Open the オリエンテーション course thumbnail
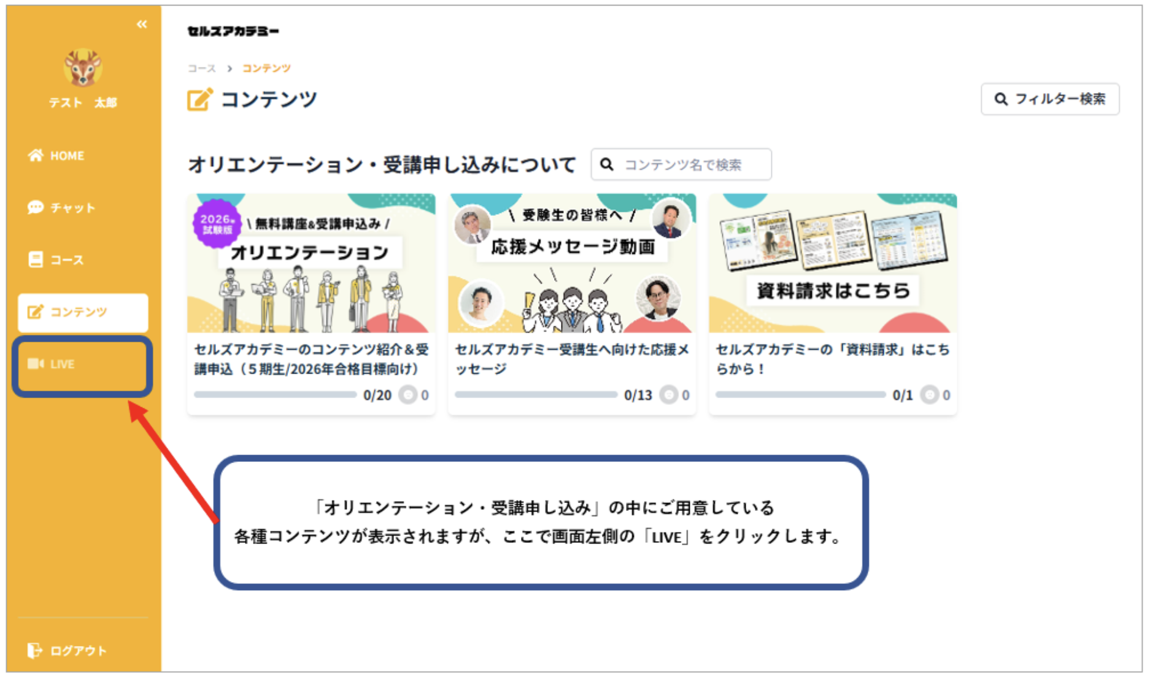The height and width of the screenshot is (676, 1150). click(311, 264)
